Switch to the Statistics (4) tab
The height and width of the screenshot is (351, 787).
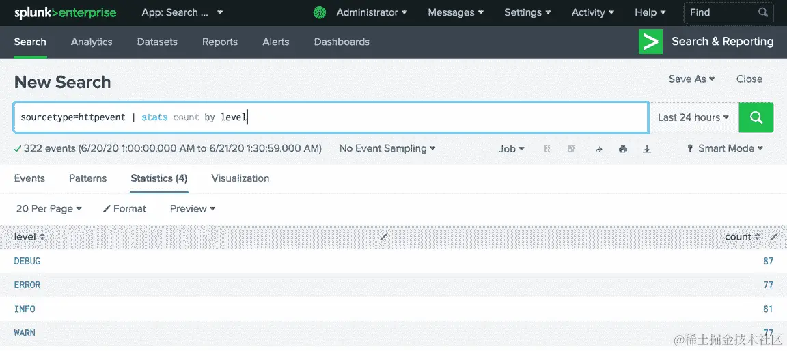(159, 178)
